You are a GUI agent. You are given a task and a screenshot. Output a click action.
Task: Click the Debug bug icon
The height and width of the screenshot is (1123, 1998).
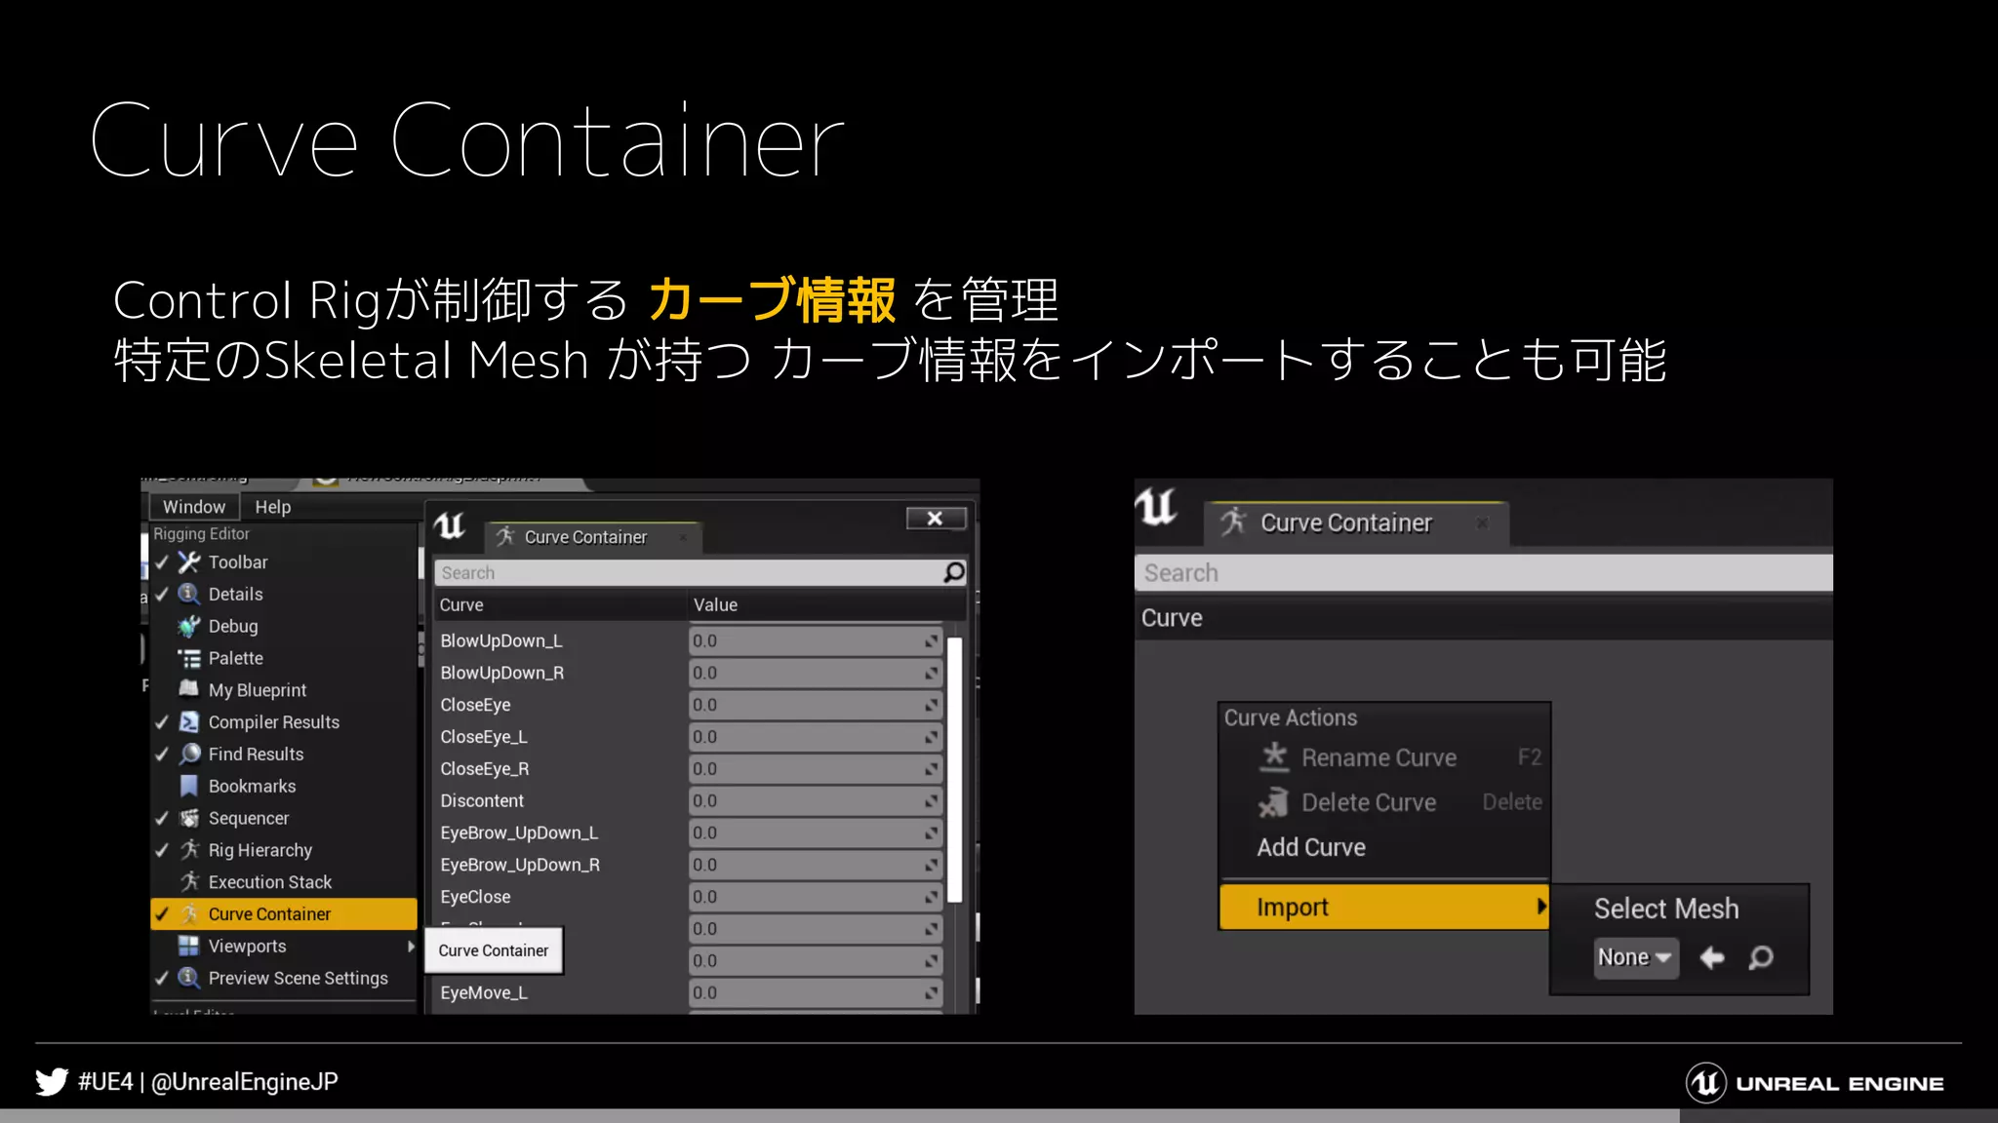189,626
